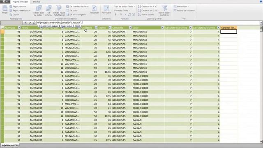Open the Local column filter dropdown
The image size is (263, 148).
163,28
